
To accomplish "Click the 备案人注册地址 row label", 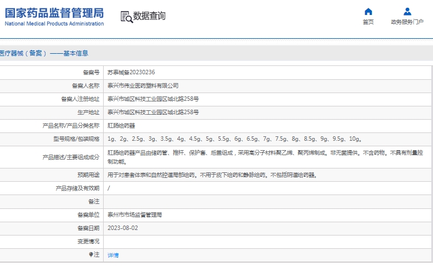I will click(80, 99).
